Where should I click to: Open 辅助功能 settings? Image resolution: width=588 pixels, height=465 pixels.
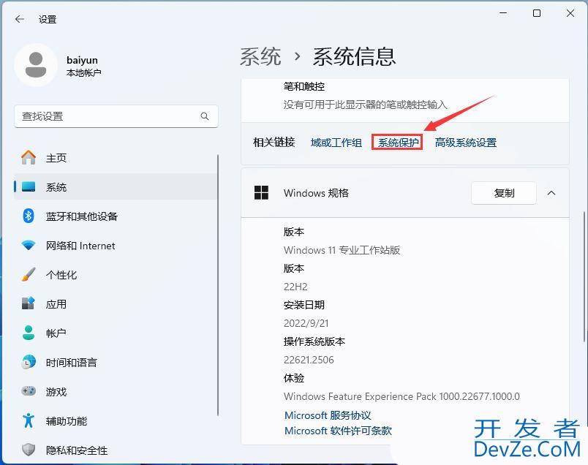116,421
